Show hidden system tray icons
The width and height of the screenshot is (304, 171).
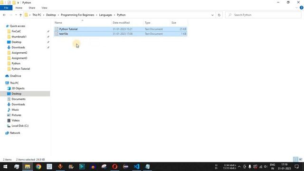[x=239, y=167]
